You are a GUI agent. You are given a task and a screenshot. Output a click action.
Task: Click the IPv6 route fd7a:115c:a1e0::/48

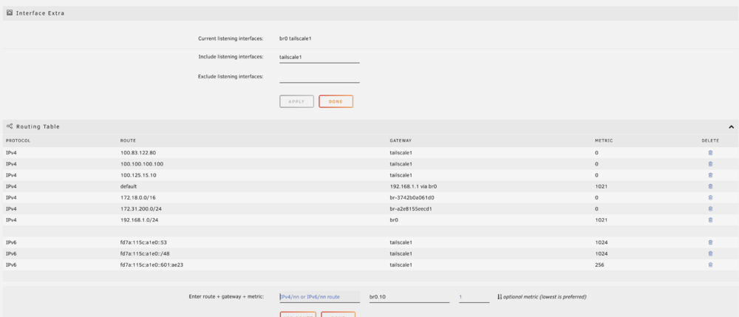point(146,253)
